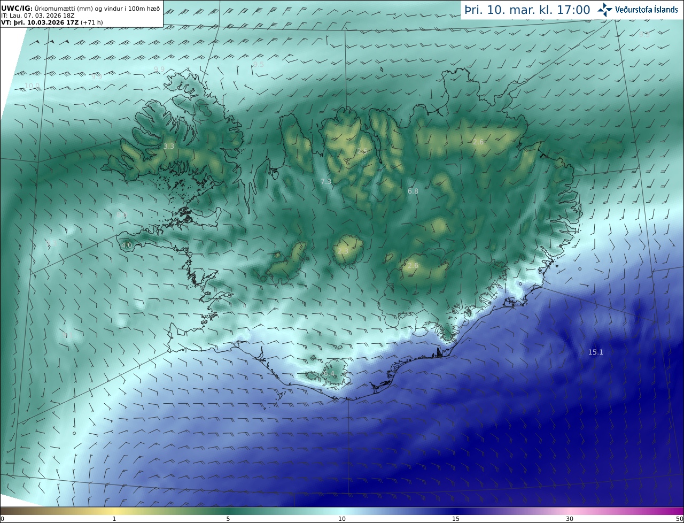684x523 pixels.
Task: Click the 2.5 value on the Tröllaskagi peninsula
Action: coord(362,151)
